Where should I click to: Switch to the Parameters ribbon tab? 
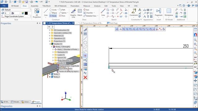point(75,6)
